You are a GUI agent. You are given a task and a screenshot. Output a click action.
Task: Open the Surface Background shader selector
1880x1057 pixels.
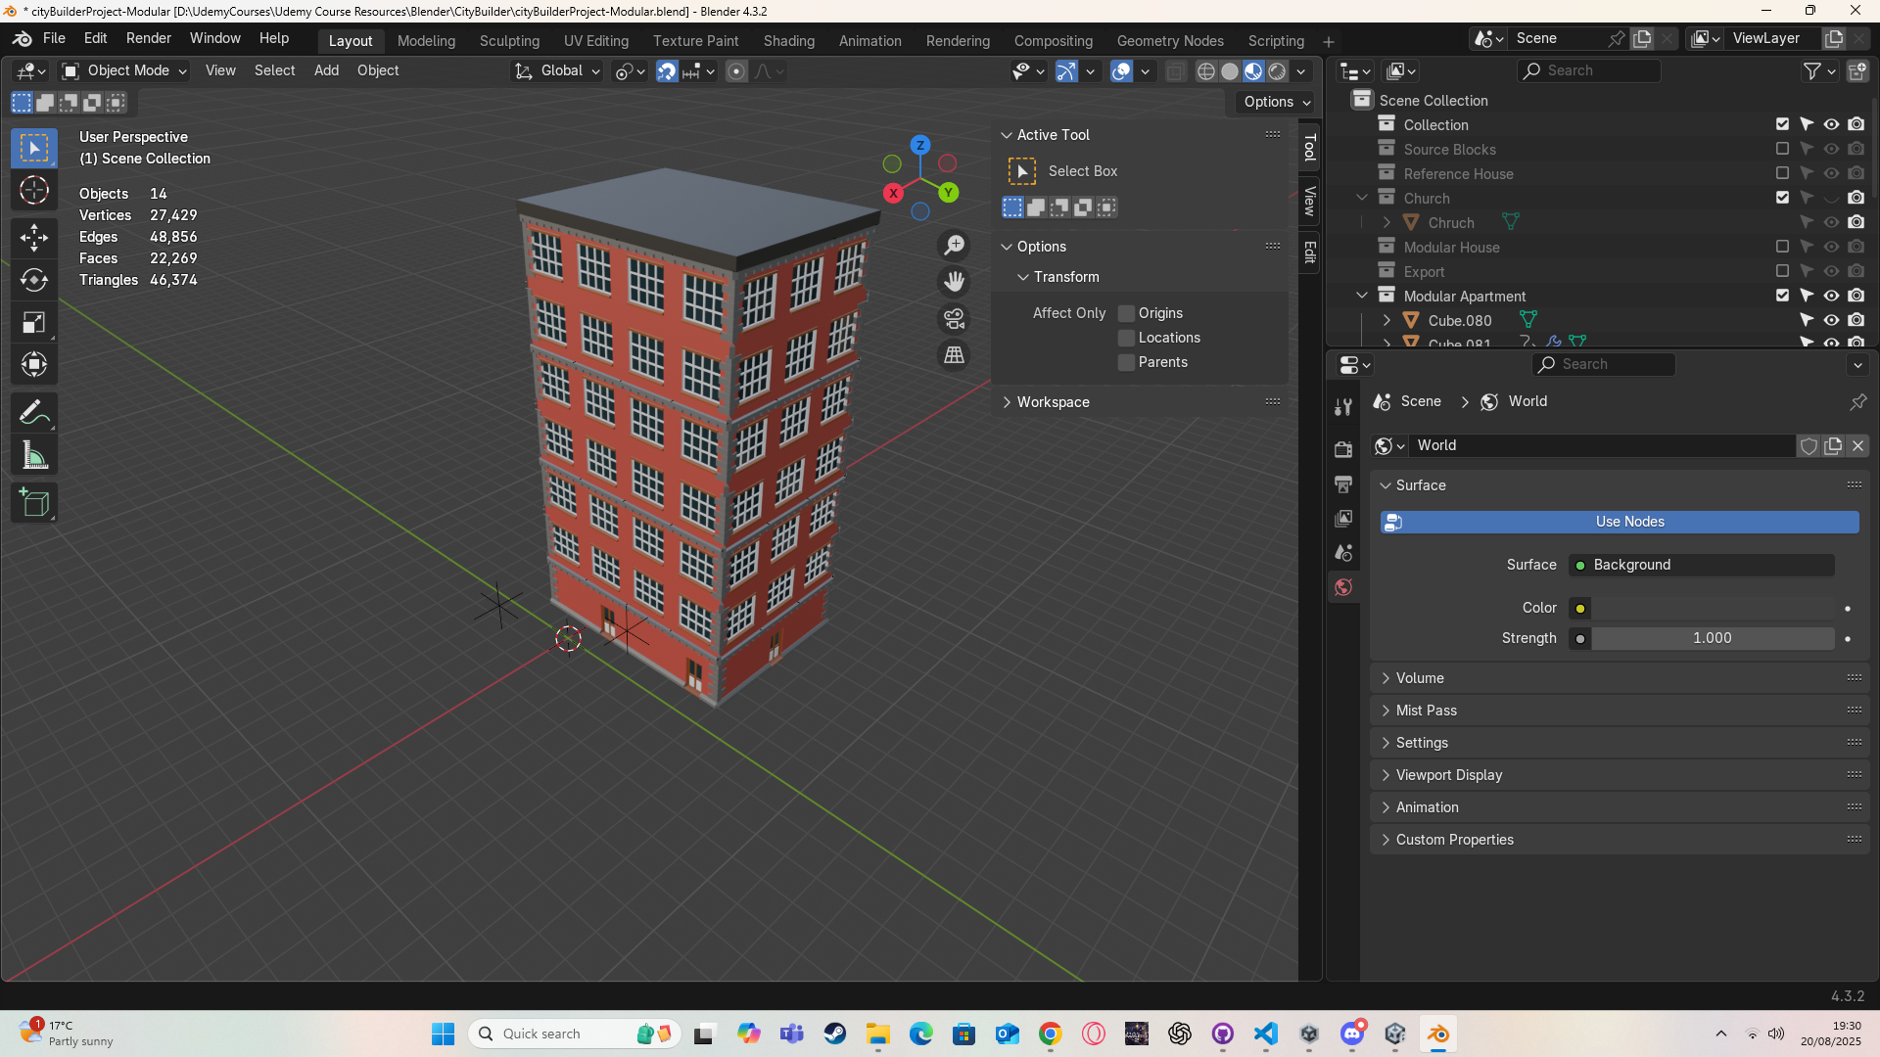tap(1702, 565)
